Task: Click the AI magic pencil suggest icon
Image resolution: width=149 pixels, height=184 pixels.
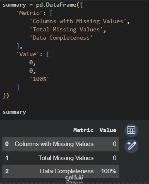Action: [131, 146]
